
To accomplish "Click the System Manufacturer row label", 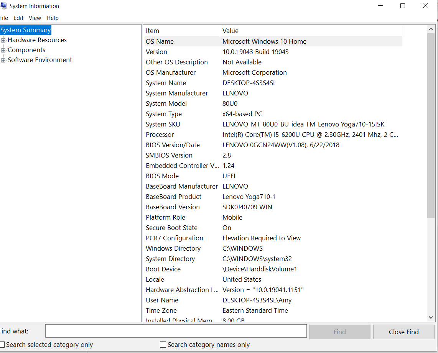I will tap(177, 93).
